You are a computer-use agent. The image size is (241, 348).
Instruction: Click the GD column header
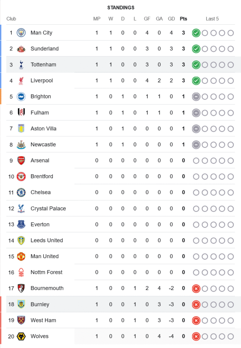pyautogui.click(x=171, y=19)
